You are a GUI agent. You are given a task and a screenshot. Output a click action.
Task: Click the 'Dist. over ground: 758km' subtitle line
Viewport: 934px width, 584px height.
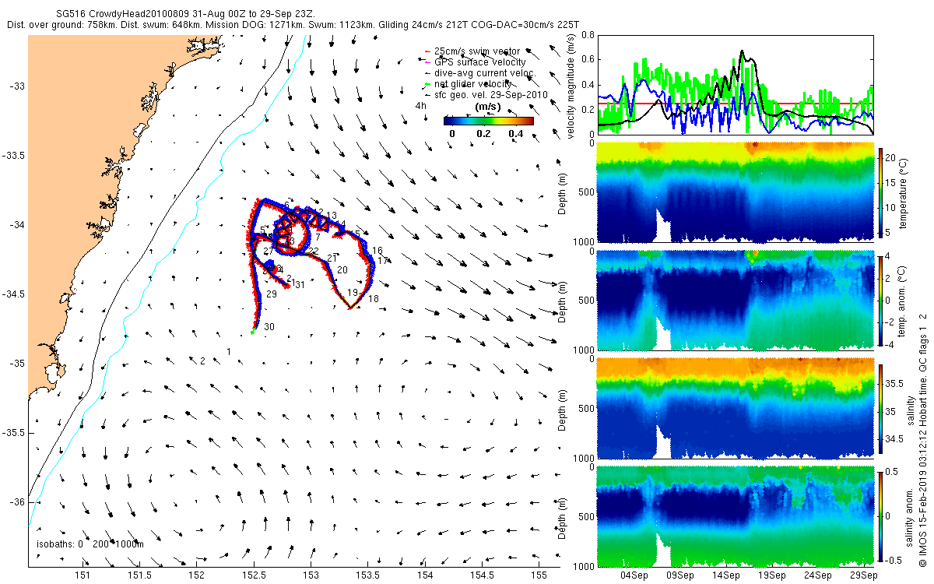294,25
